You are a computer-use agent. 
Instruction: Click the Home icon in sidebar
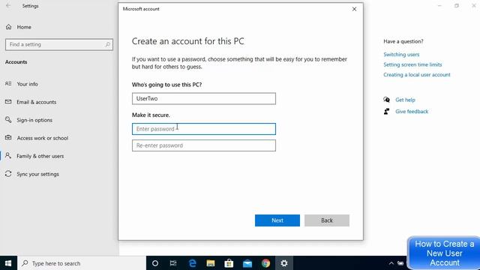click(8, 27)
